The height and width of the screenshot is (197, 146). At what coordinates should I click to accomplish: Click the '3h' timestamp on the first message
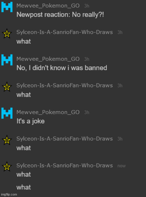tap(87, 6)
